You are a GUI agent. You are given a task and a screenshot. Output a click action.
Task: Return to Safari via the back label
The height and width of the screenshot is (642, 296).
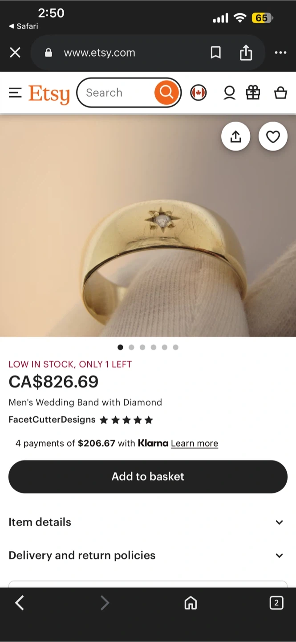tap(24, 26)
